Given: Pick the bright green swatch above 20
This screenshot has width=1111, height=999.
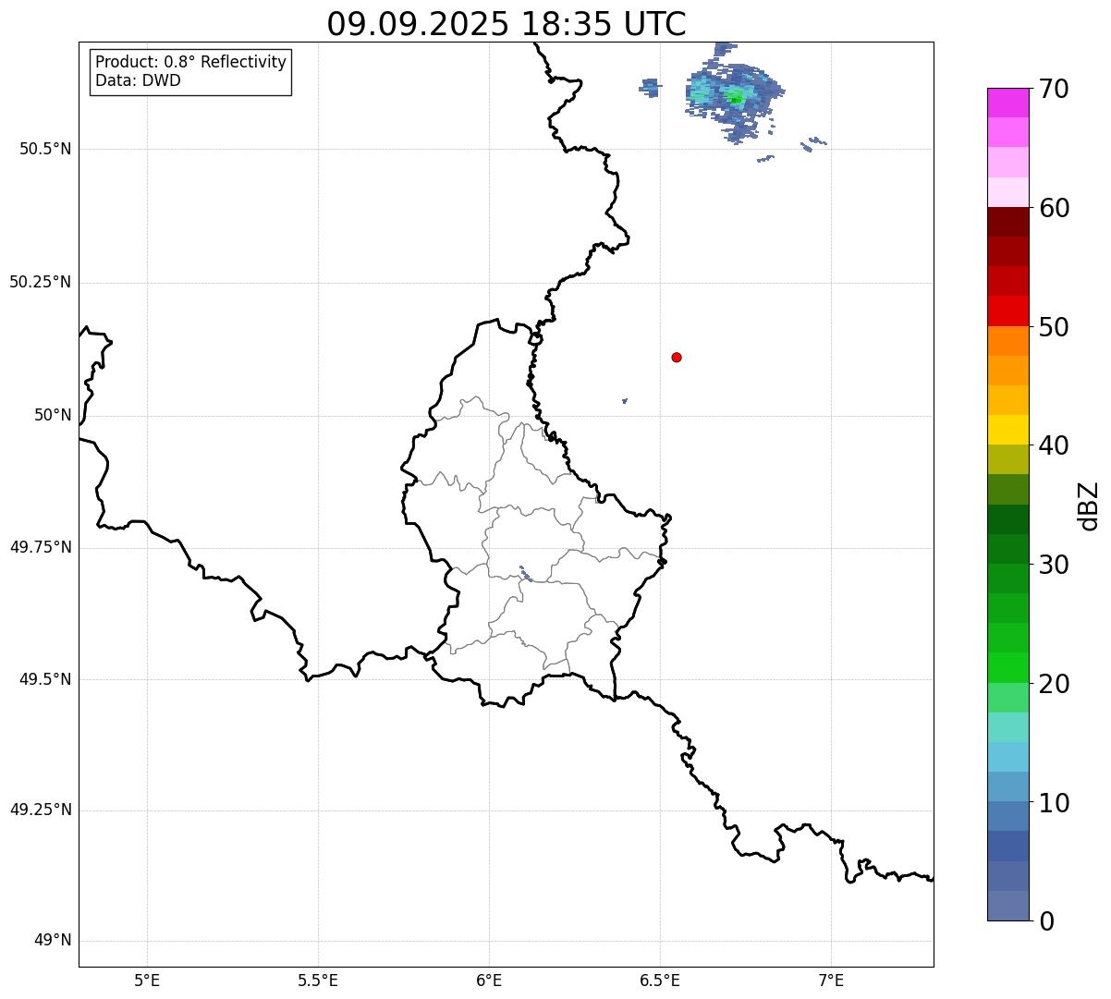Looking at the screenshot, I should click(1008, 667).
